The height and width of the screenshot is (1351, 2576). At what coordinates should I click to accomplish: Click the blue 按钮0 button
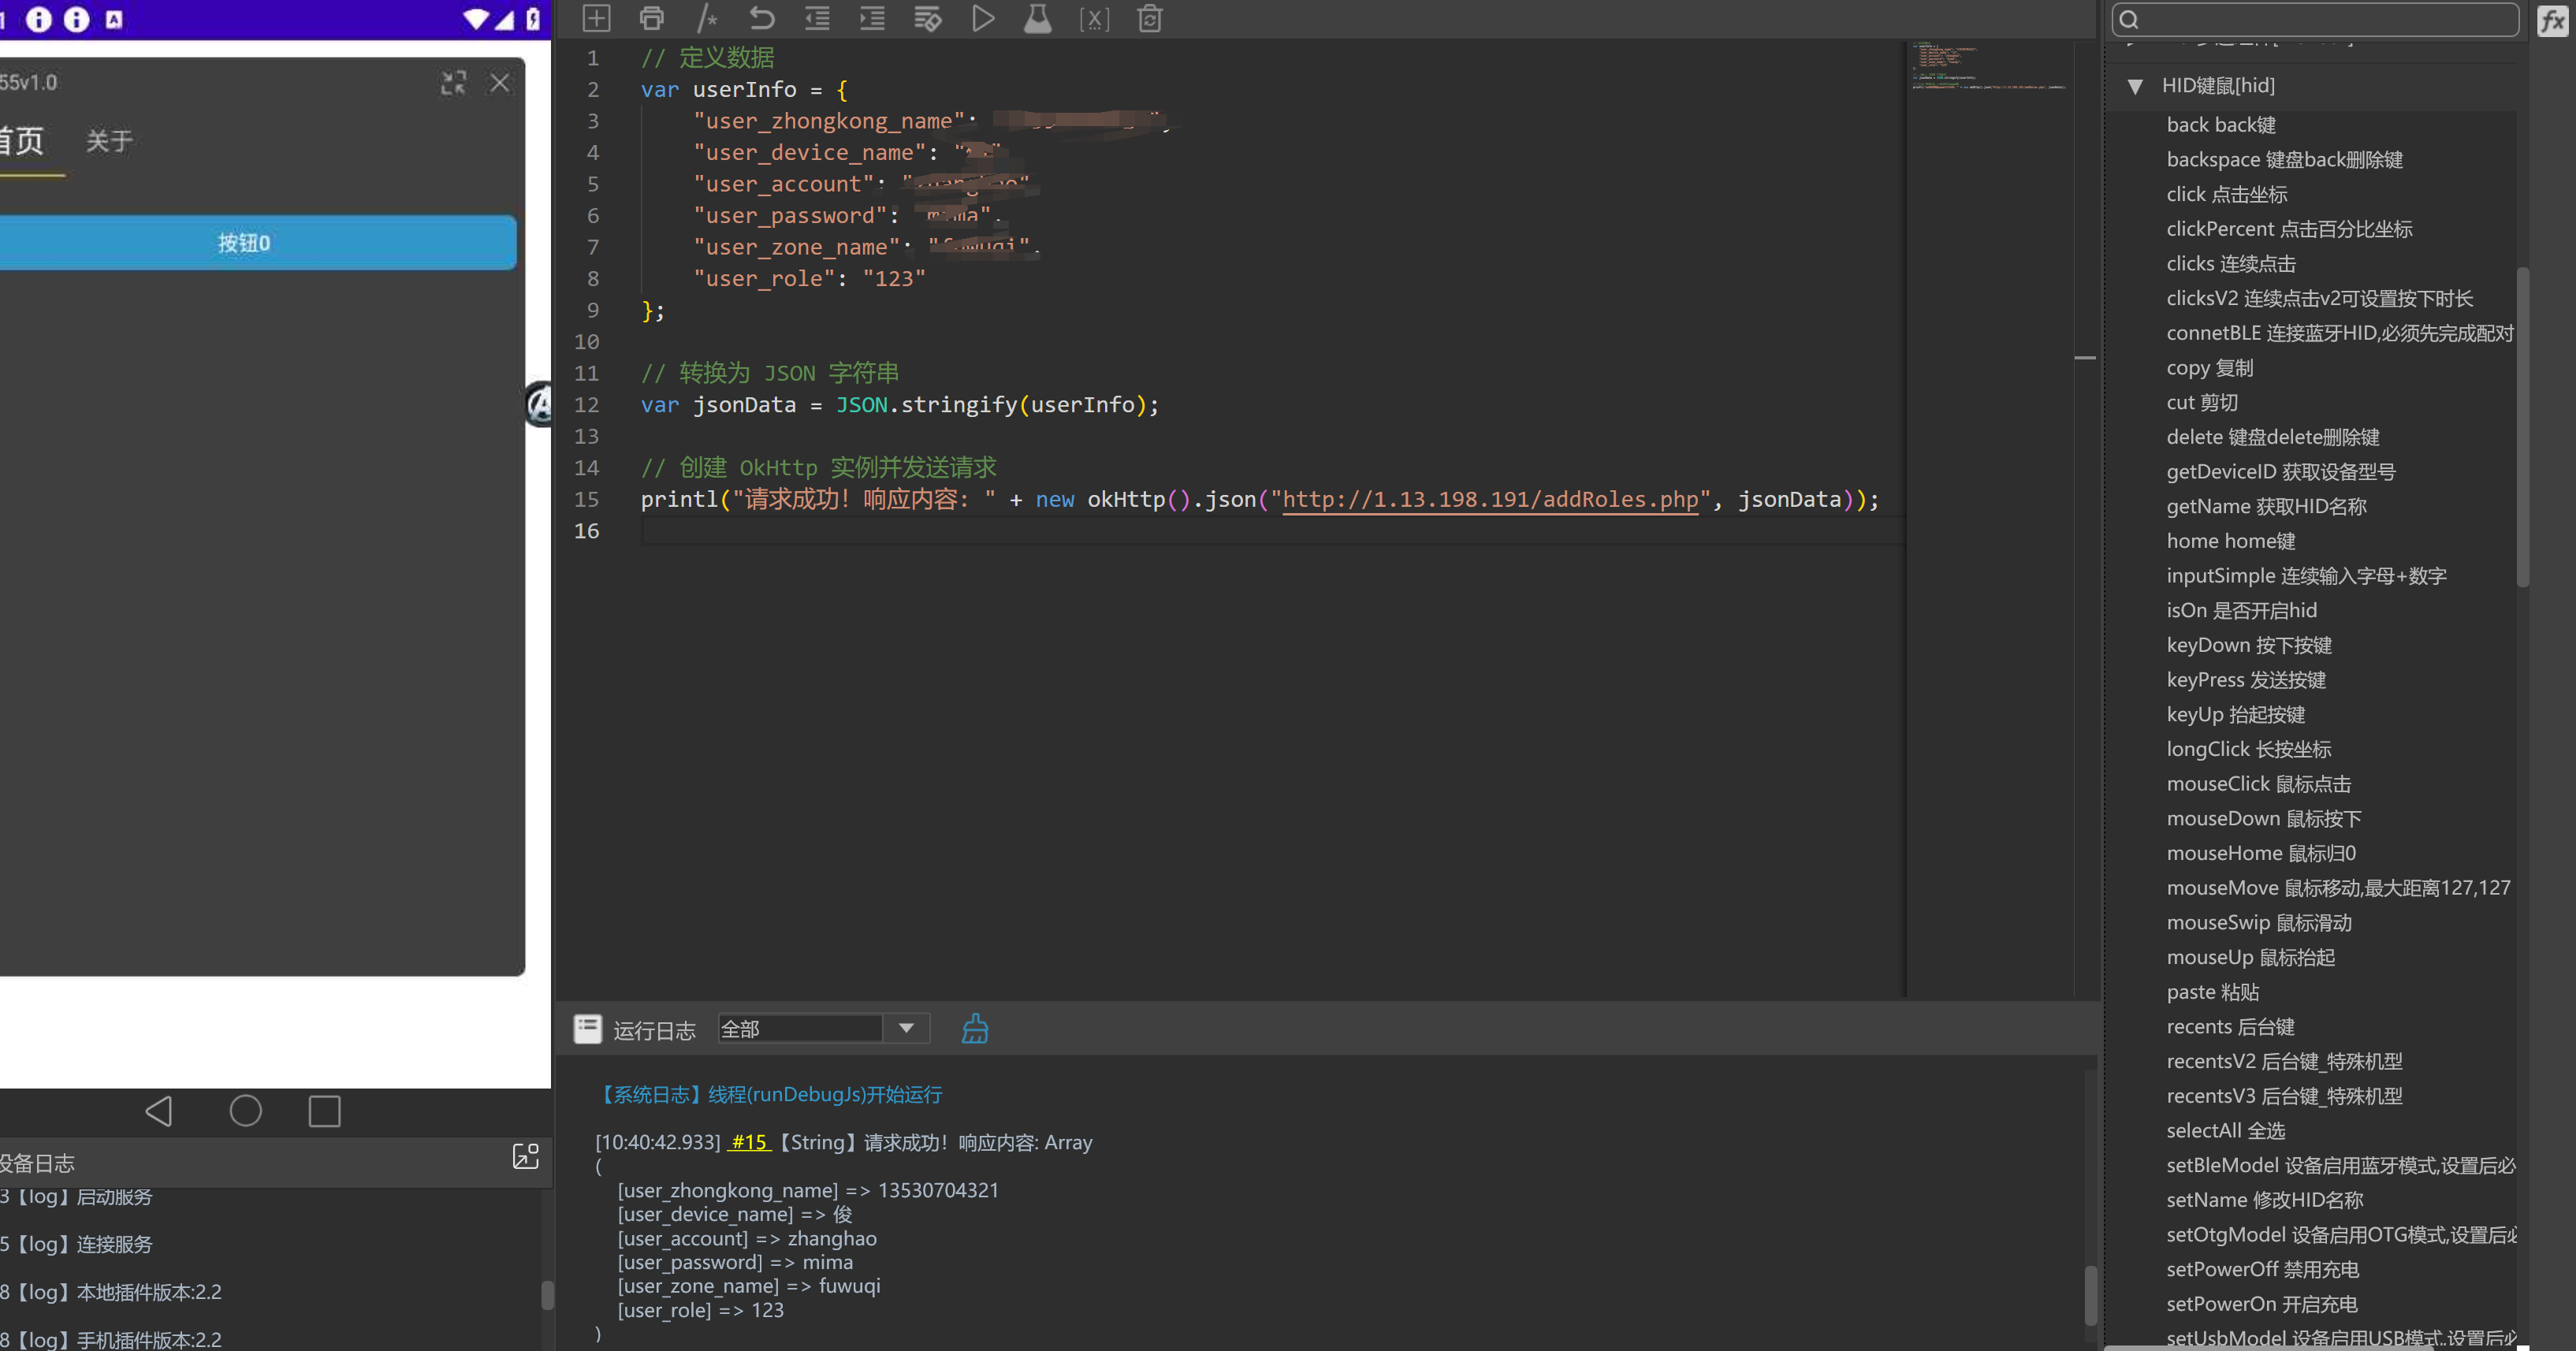point(257,243)
